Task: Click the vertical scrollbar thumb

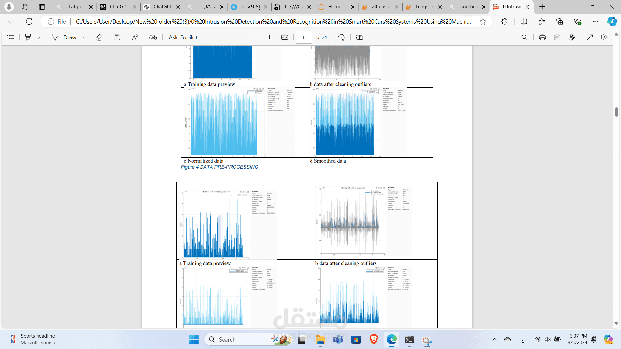Action: click(616, 112)
